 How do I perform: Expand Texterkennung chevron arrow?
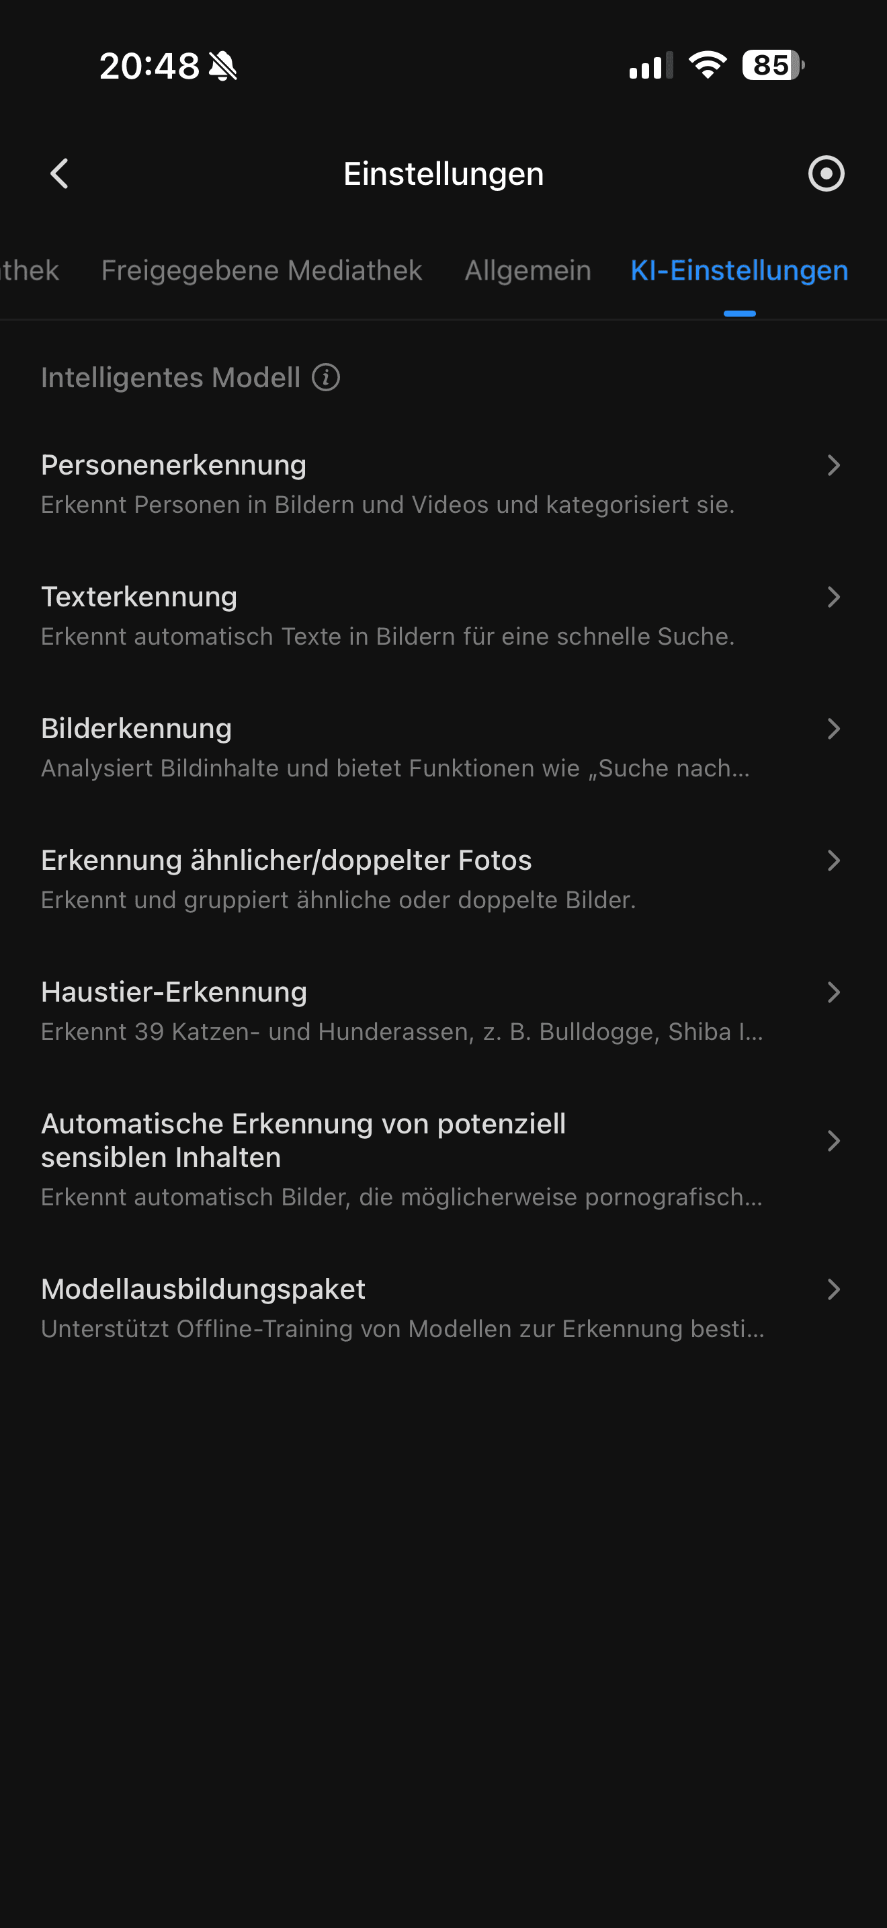click(x=833, y=597)
